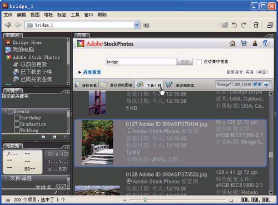Open Bridge Home in the favorites panel

tap(24, 42)
